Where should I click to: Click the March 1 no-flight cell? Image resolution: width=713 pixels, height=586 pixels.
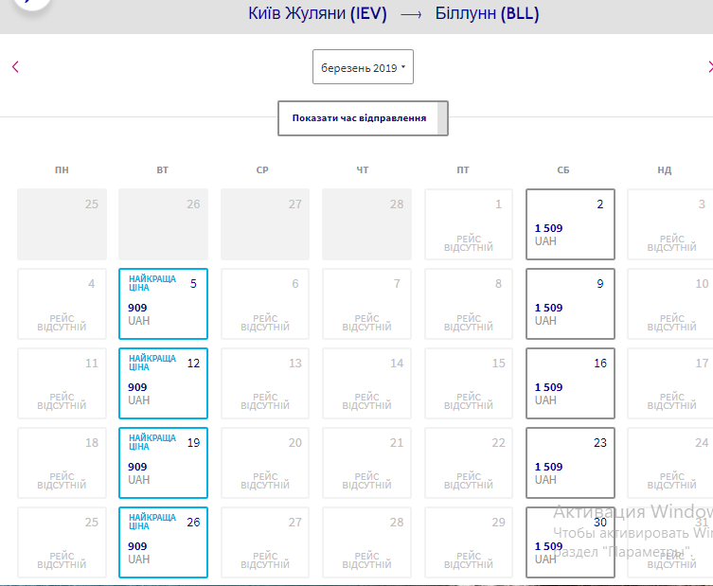coord(469,224)
